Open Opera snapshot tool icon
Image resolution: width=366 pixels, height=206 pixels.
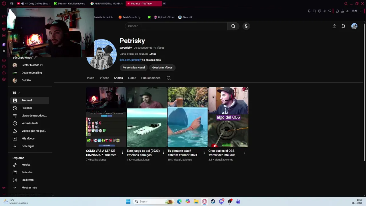(x=314, y=11)
